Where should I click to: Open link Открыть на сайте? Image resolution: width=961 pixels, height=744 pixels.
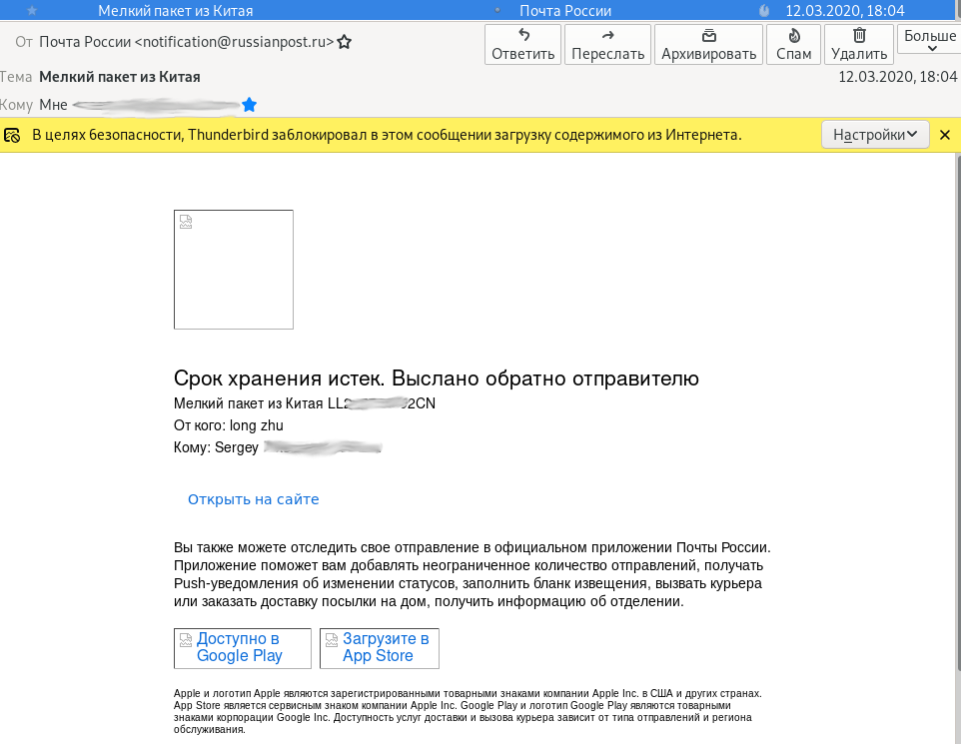coord(253,499)
